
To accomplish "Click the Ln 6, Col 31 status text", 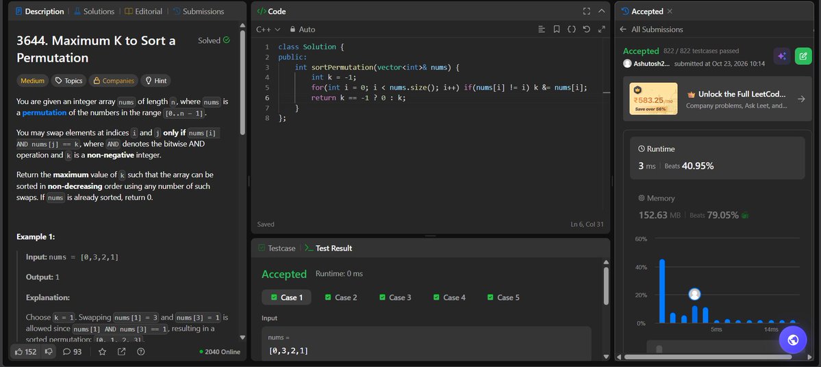I will (587, 224).
